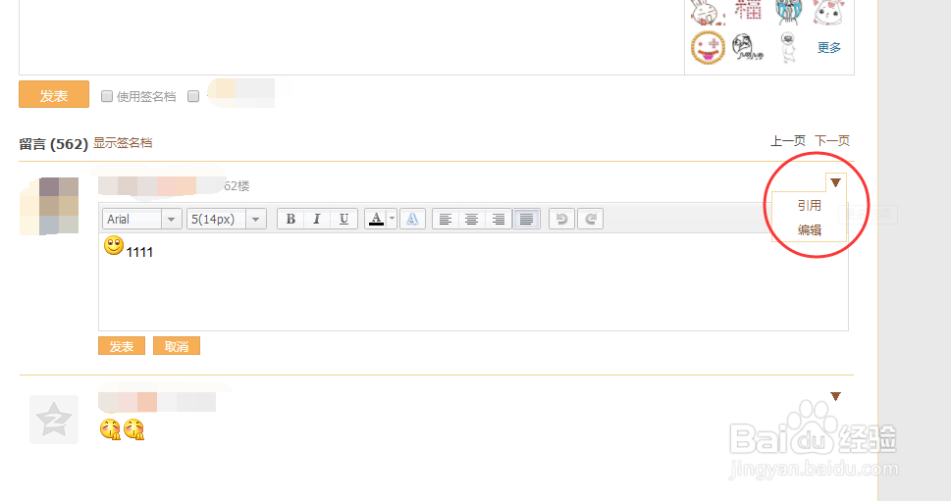The image size is (951, 501).
Task: Insert the small white figure emoticon
Action: point(787,47)
